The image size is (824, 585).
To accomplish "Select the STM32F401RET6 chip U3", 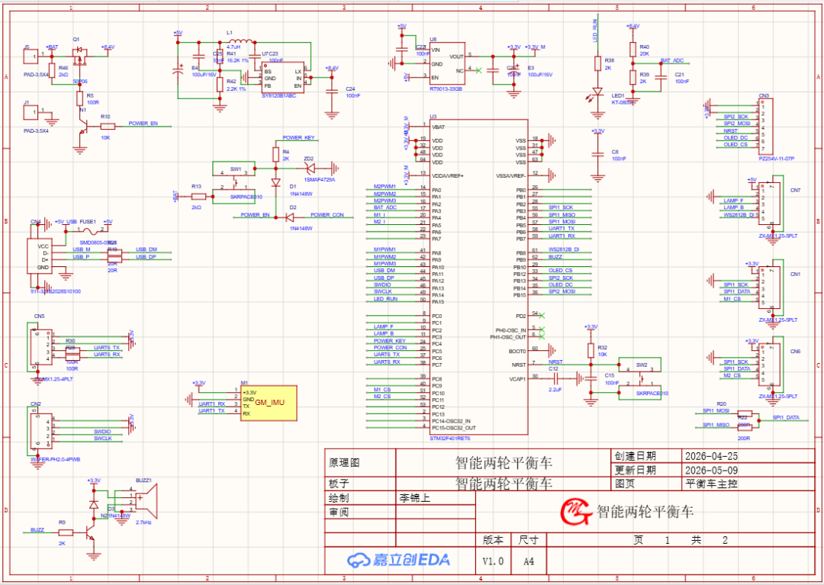I will click(478, 277).
